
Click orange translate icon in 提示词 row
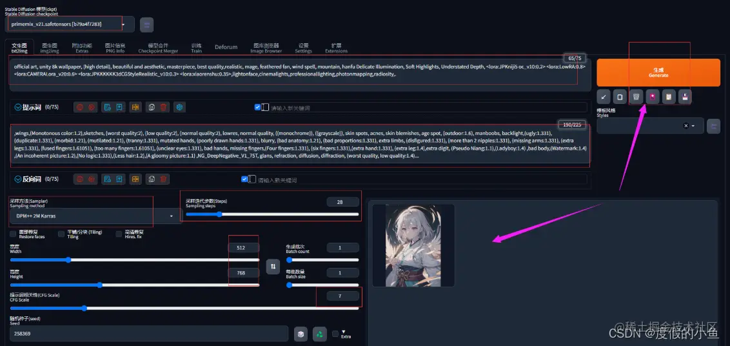click(x=135, y=107)
